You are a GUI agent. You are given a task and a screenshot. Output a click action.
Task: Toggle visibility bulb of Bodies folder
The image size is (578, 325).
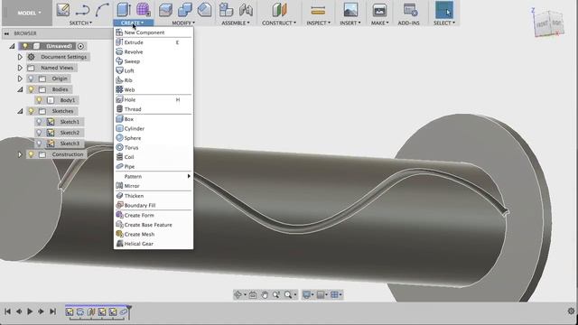click(31, 89)
